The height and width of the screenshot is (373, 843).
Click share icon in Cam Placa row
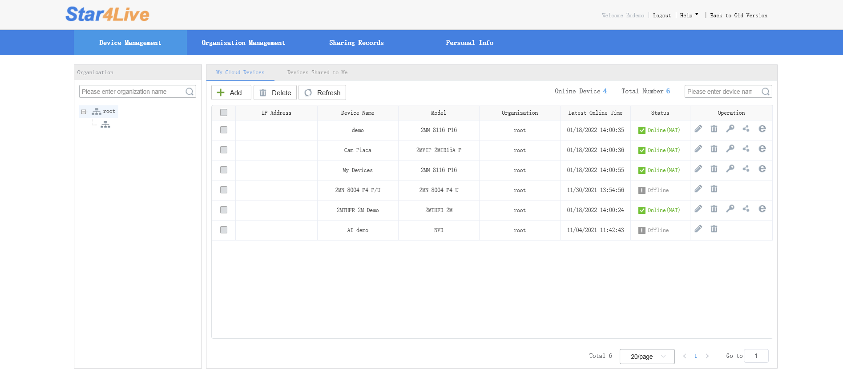(x=746, y=149)
